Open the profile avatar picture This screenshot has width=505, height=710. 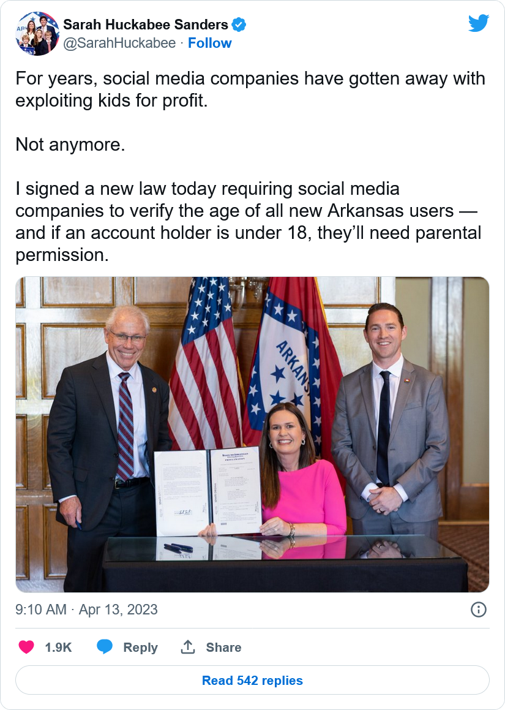coord(37,34)
